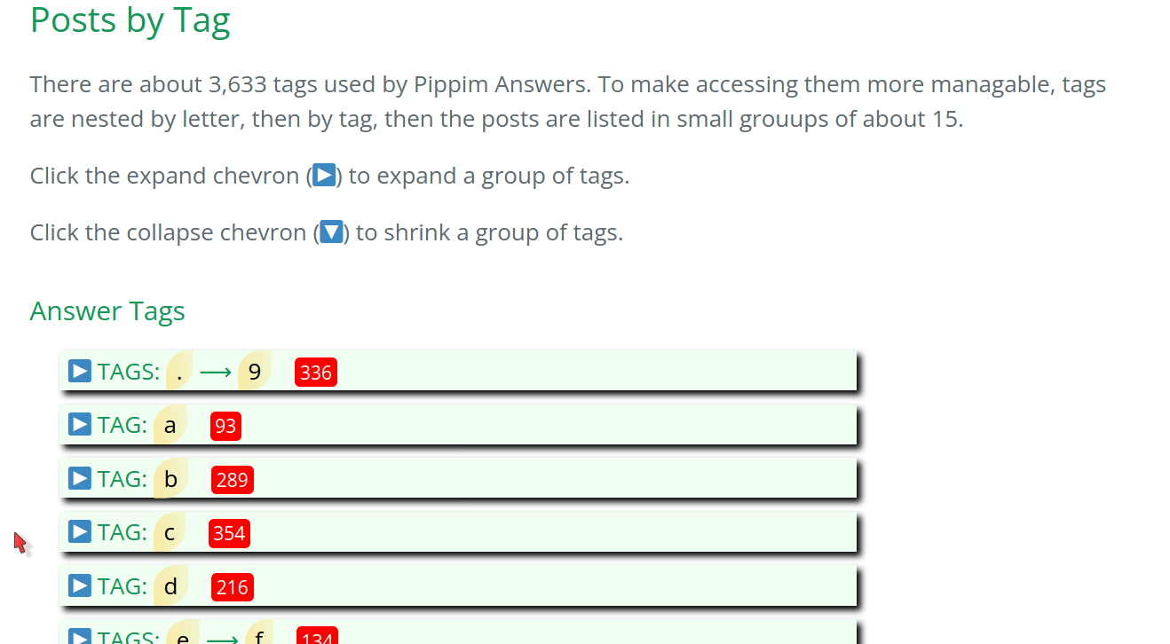Click the red 354 count badge
This screenshot has width=1170, height=644.
pyautogui.click(x=229, y=534)
